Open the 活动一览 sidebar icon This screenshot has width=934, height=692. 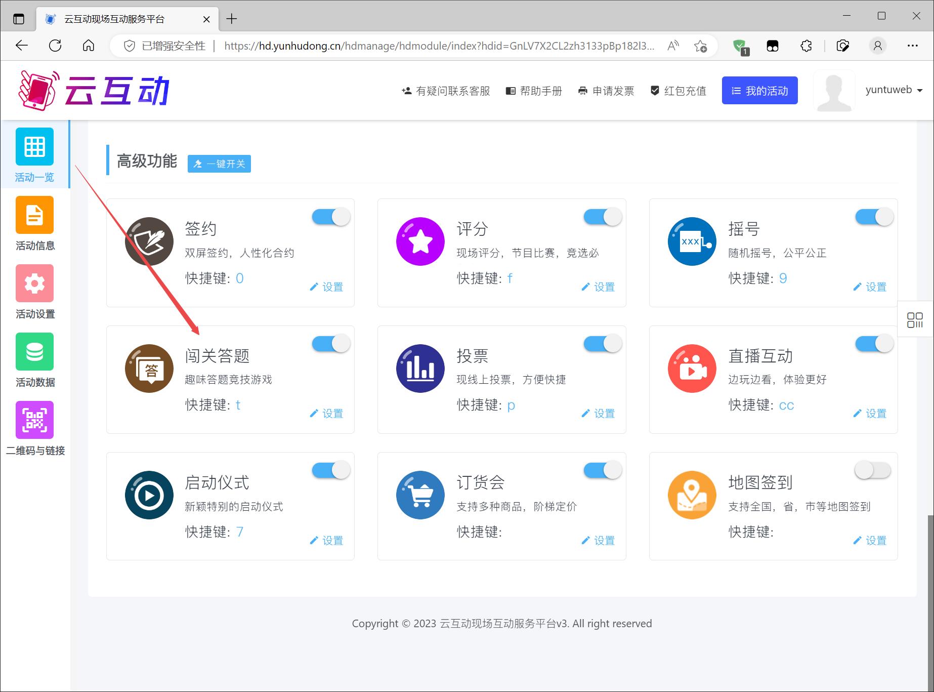[34, 147]
